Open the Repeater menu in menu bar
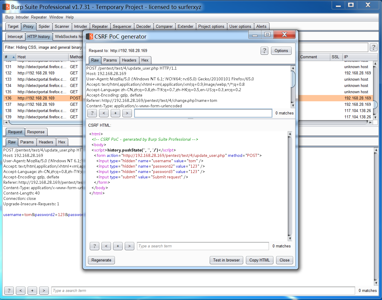This screenshot has width=382, height=300. [x=39, y=17]
